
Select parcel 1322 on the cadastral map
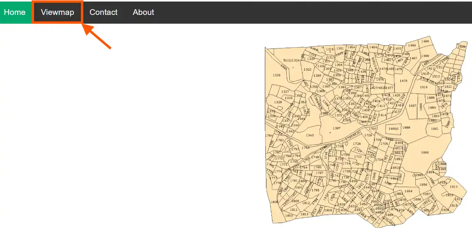tap(307, 70)
